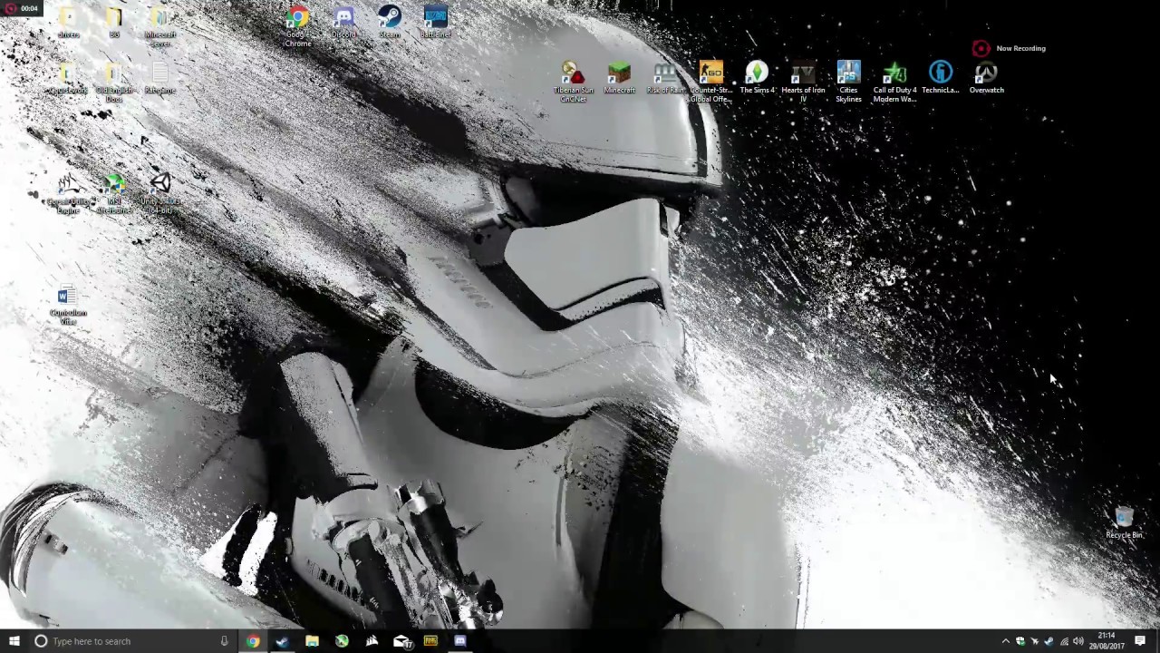Click the Now Recording notification
Image resolution: width=1160 pixels, height=653 pixels.
point(1009,48)
